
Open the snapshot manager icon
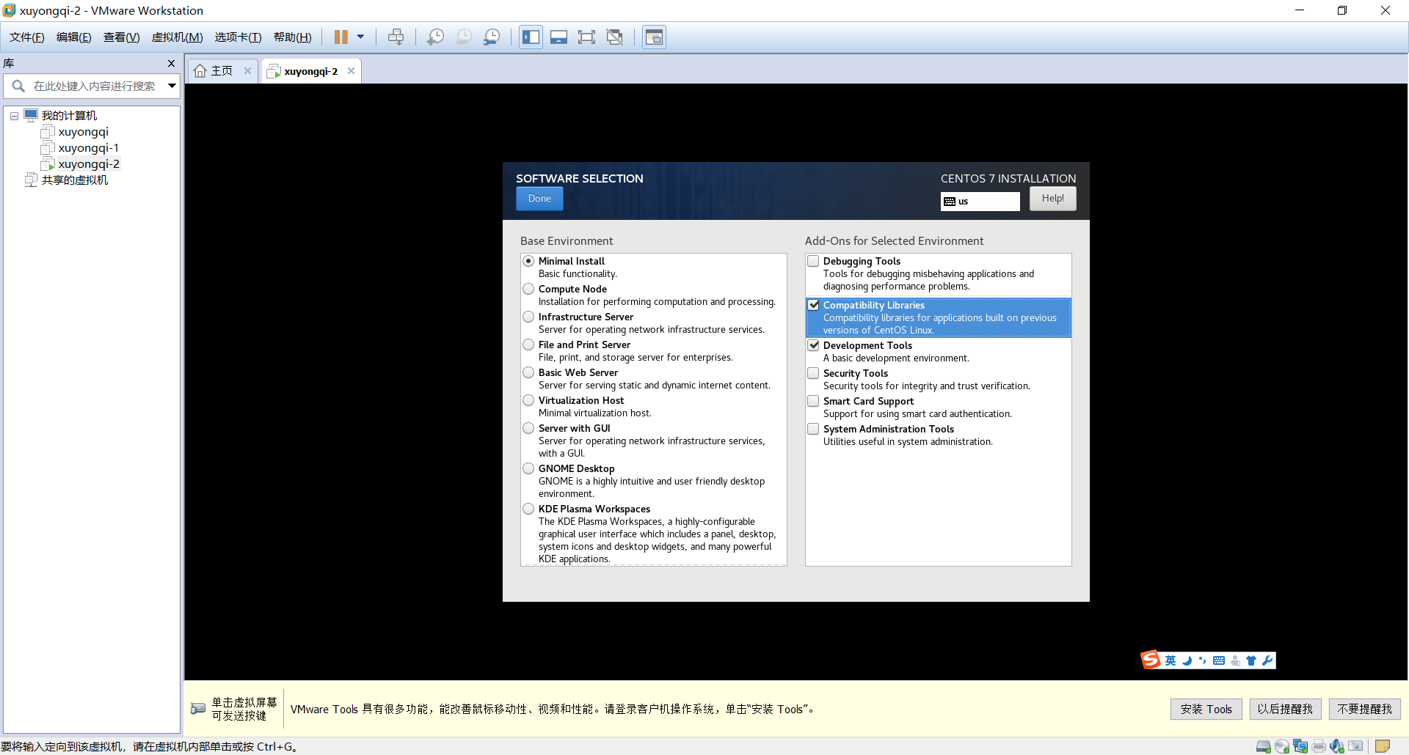tap(492, 37)
